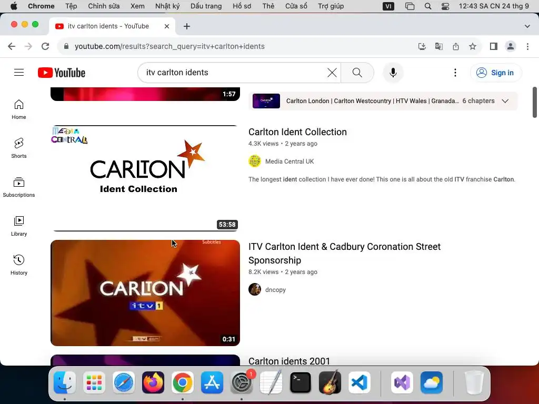The image size is (539, 404).
Task: Open the Apple menu
Action: [x=14, y=6]
